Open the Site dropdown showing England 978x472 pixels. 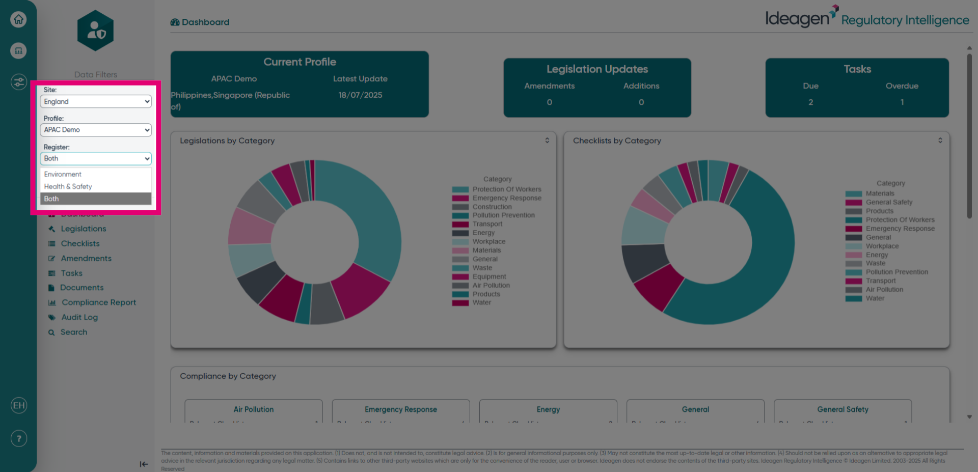coord(96,101)
